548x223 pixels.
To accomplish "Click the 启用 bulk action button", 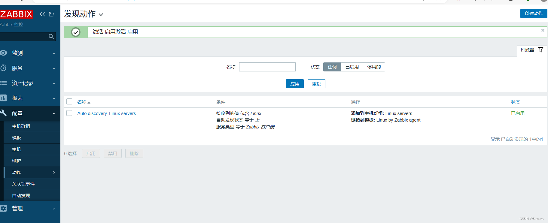I will (x=91, y=153).
